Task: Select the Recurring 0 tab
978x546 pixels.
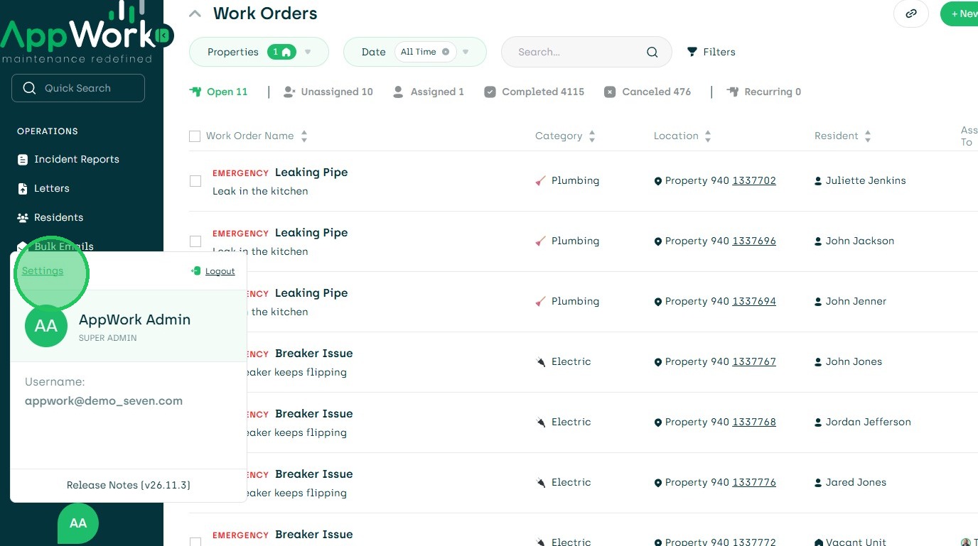Action: click(764, 92)
